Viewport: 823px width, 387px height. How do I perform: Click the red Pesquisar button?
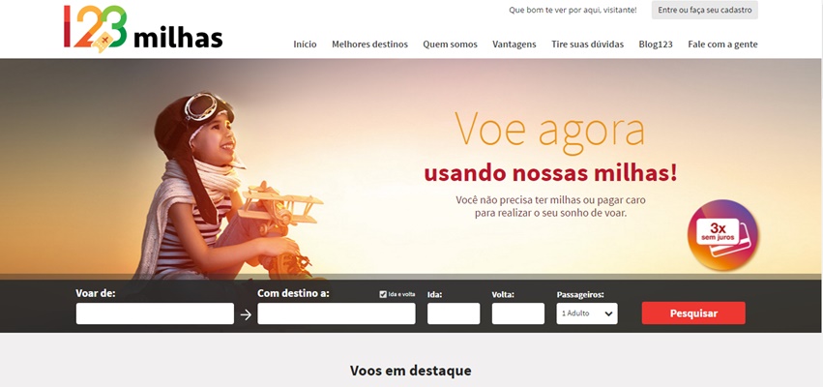pyautogui.click(x=693, y=313)
